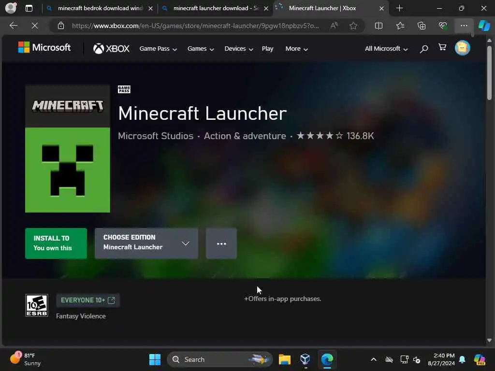Go to the Xbox logo home
The image size is (495, 371).
(x=111, y=49)
